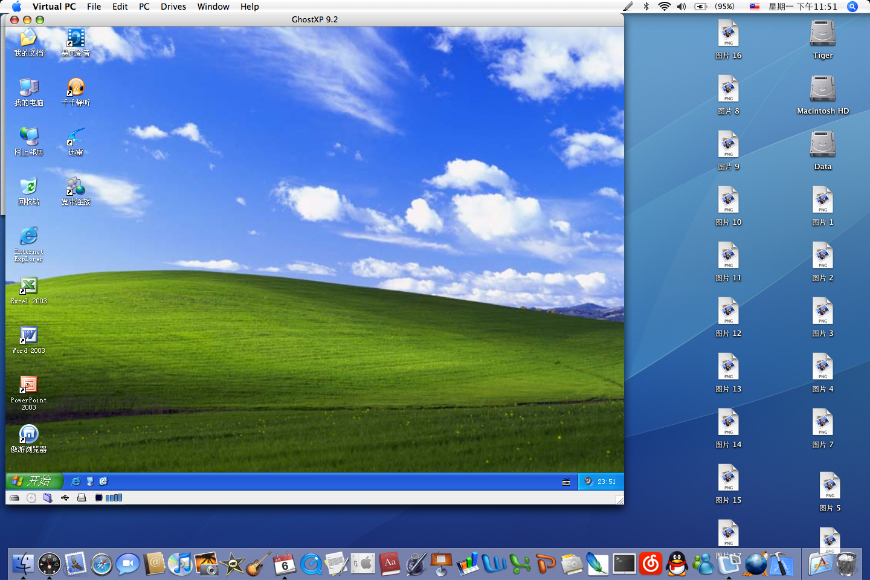Image resolution: width=870 pixels, height=580 pixels.
Task: Select the 图片 16 PNG file
Action: [x=729, y=40]
